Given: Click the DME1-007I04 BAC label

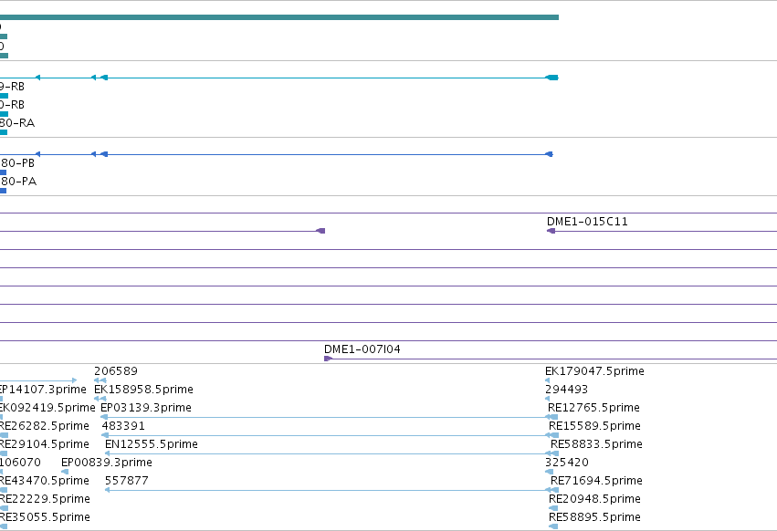Looking at the screenshot, I should (362, 349).
